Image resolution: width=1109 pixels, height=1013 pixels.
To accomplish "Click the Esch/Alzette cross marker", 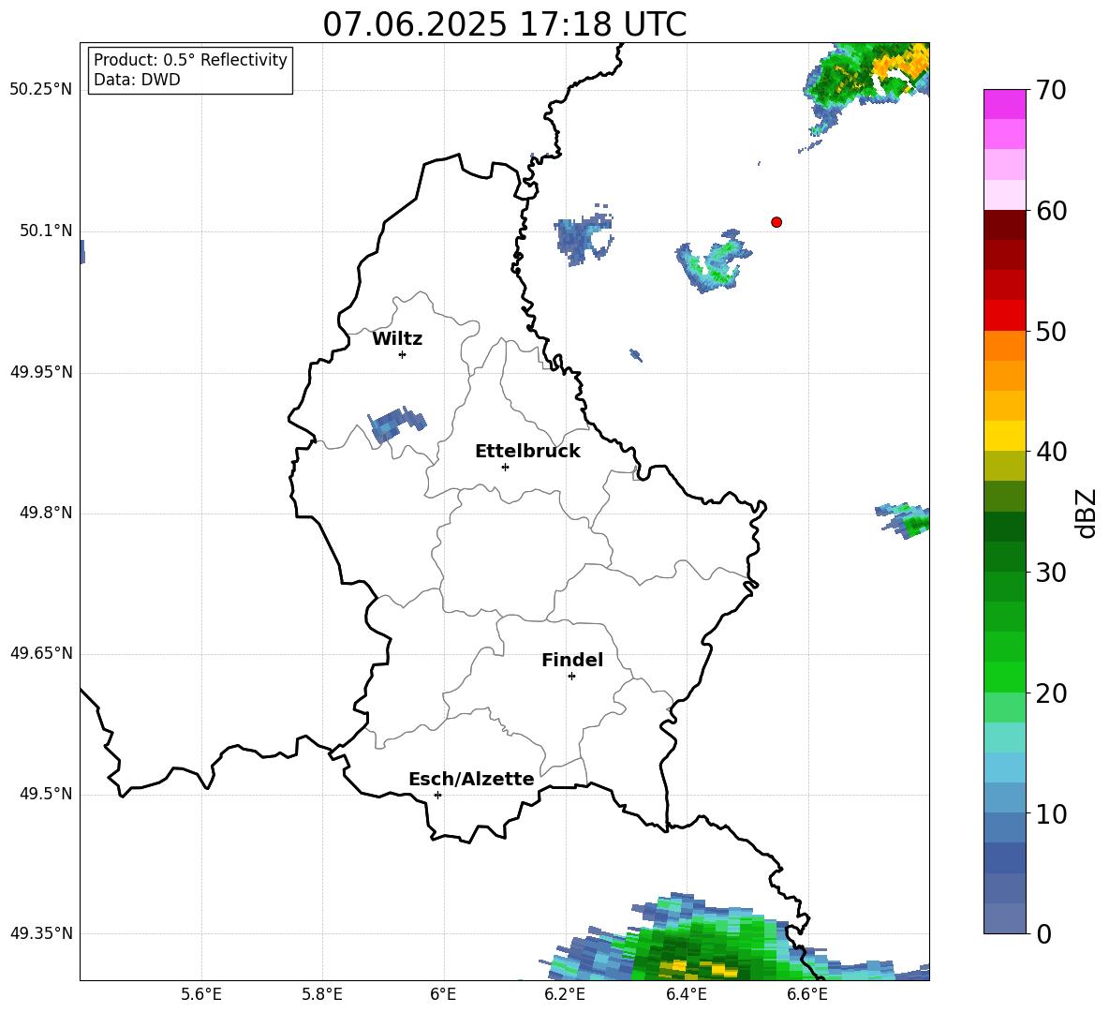I will pos(437,795).
